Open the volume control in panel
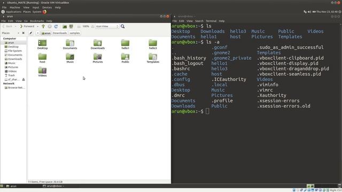This screenshot has height=192, width=342. pos(309,12)
